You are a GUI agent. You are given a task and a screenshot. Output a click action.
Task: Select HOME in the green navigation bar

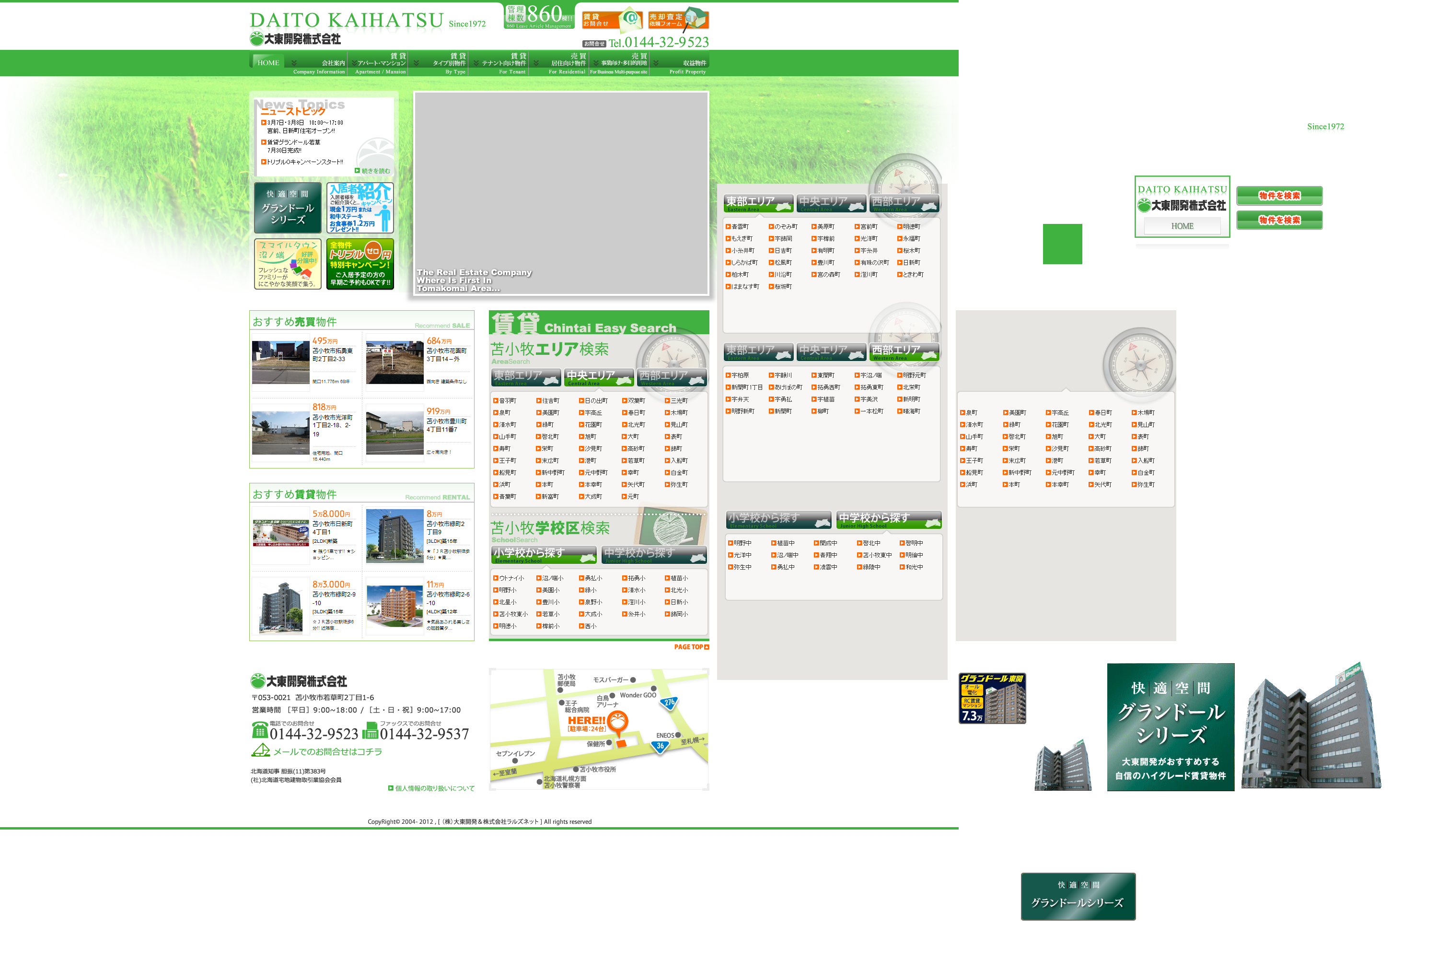[268, 62]
